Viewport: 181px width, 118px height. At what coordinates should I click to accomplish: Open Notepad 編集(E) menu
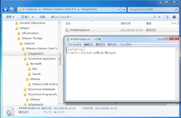coord(88,45)
